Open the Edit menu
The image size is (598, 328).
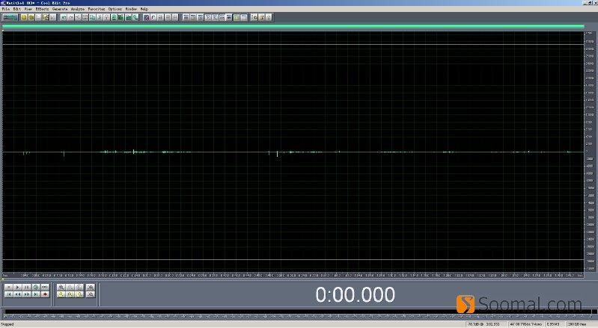[16, 9]
